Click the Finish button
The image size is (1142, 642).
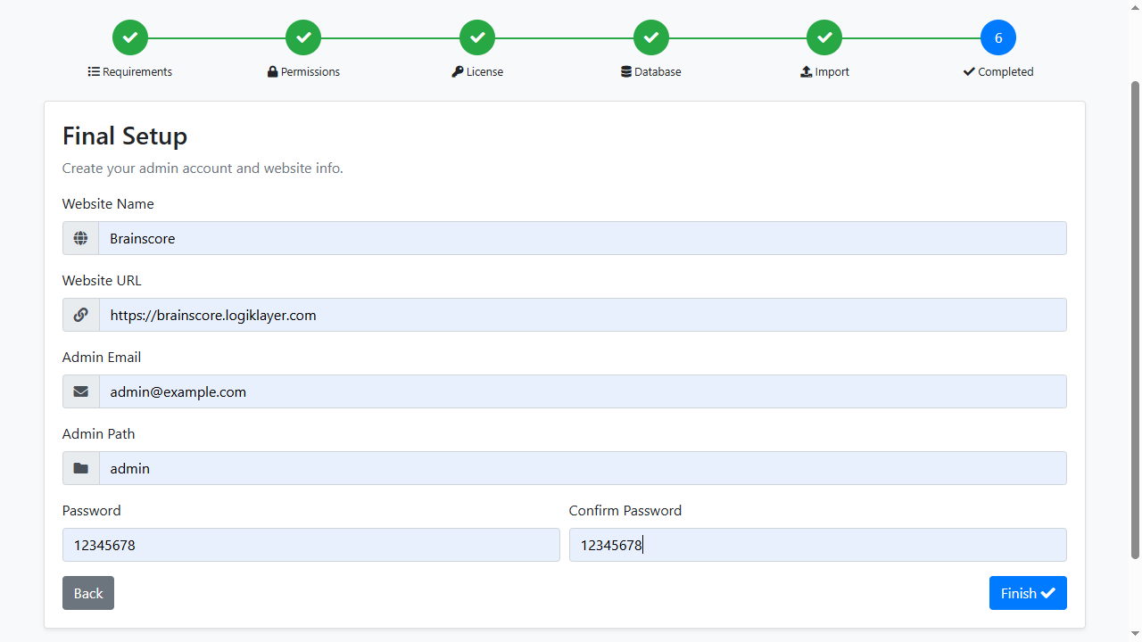click(1028, 593)
